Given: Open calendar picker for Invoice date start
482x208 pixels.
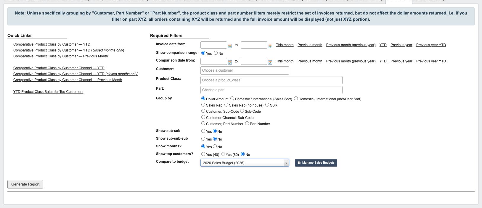Looking at the screenshot, I should [x=230, y=46].
